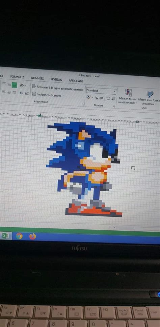This screenshot has height=327, width=160.
Task: Click the top vertical align icon
Action: click(4, 83)
